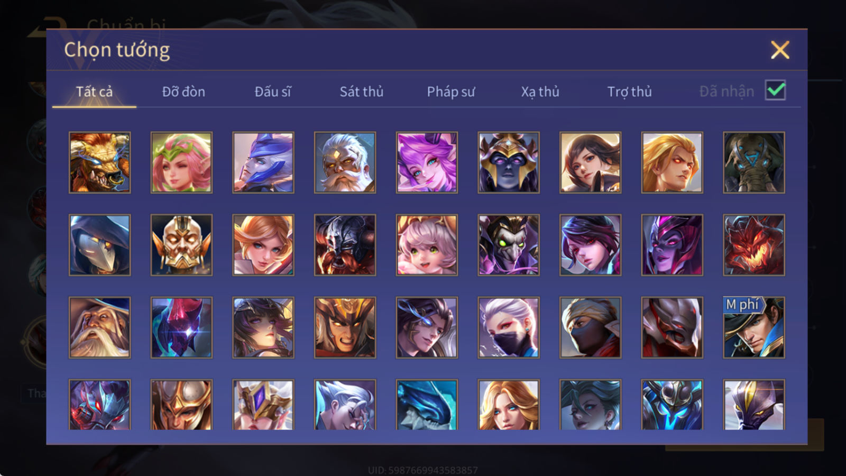The height and width of the screenshot is (476, 846).
Task: Select the golden-masked armored hero
Action: click(x=181, y=245)
